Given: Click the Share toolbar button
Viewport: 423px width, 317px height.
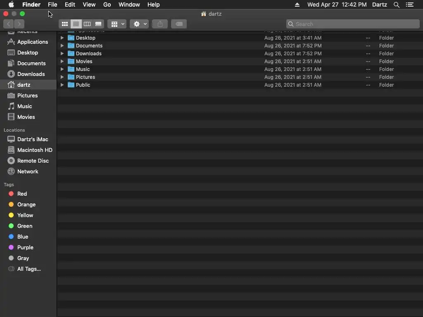Looking at the screenshot, I should pyautogui.click(x=160, y=24).
